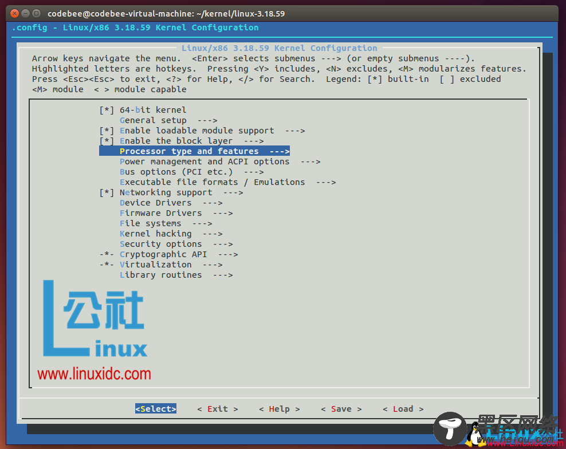Open Executable file formats / Emulations
Screen dimensions: 566x449
pyautogui.click(x=212, y=182)
